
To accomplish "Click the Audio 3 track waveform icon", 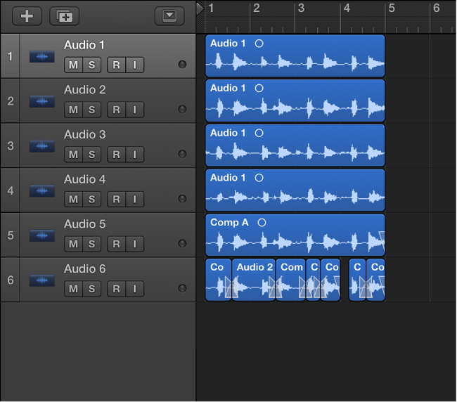I will (x=41, y=145).
